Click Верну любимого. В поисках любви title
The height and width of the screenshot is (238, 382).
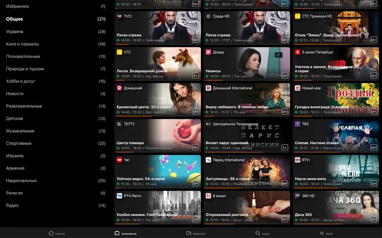pos(237,107)
